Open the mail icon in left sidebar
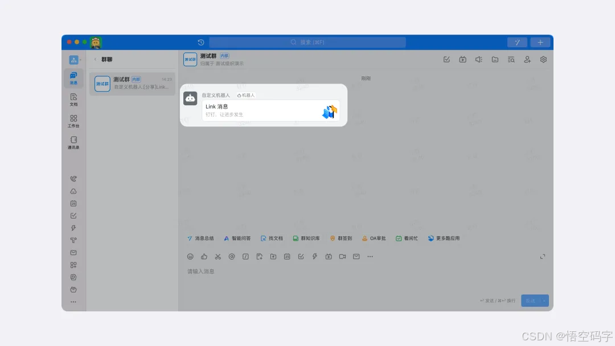Viewport: 615px width, 346px height. (73, 253)
